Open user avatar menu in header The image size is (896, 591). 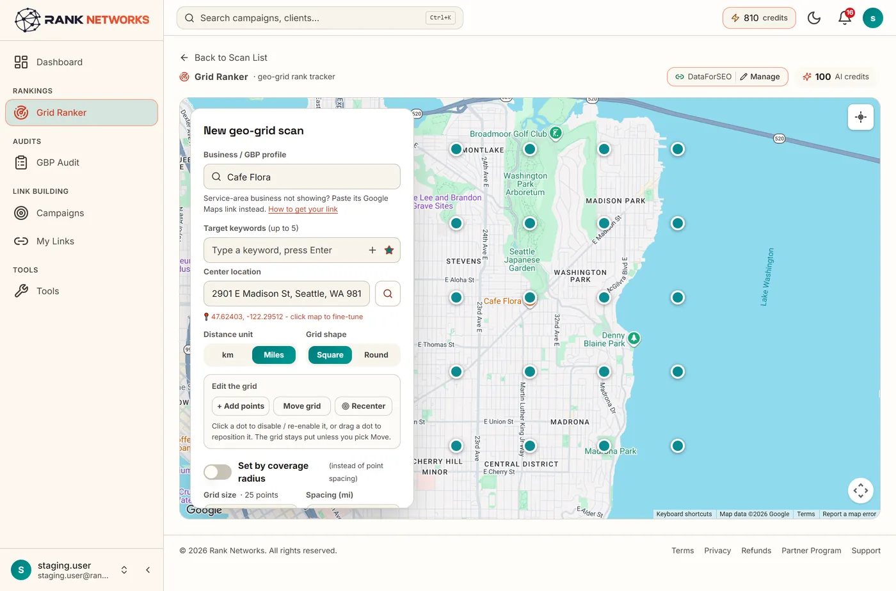click(x=873, y=18)
